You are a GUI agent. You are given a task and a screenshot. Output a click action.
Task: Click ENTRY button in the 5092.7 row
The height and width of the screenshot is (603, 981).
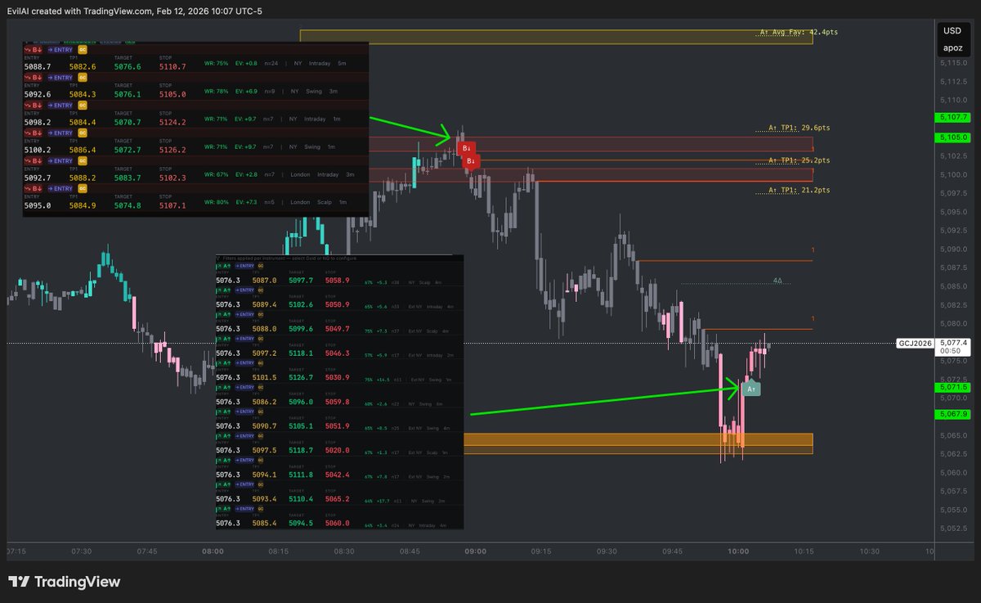60,161
